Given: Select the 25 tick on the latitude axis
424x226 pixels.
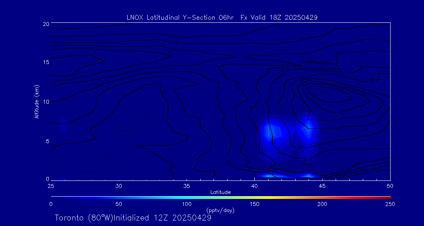Looking at the screenshot, I should [51, 185].
